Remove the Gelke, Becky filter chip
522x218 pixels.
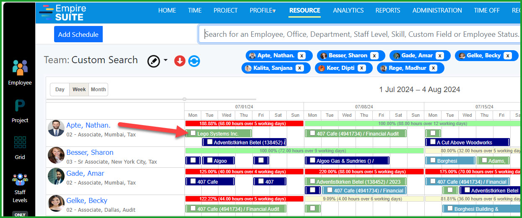click(508, 56)
